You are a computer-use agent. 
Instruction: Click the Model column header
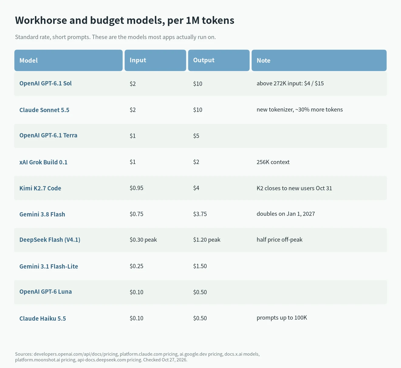pos(68,60)
